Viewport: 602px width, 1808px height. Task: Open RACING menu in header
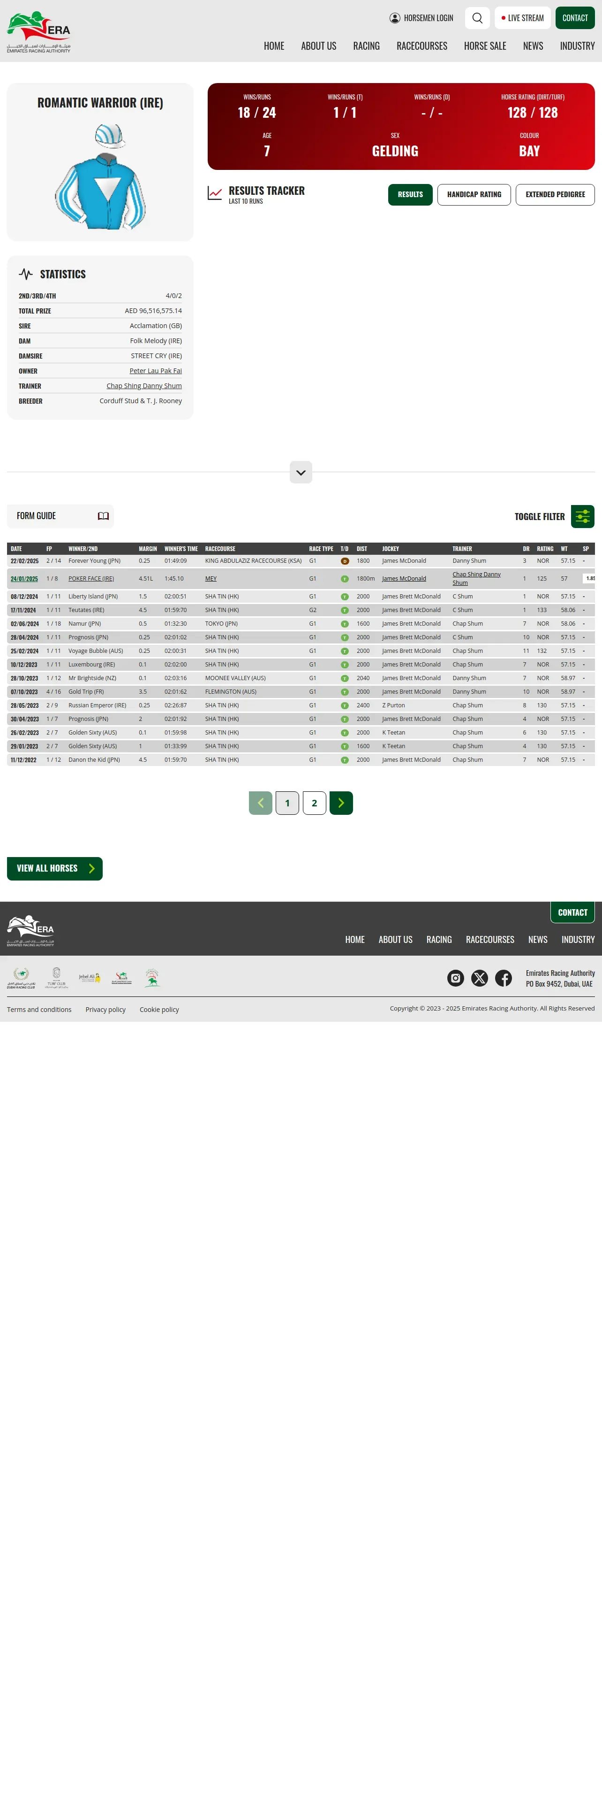tap(367, 46)
